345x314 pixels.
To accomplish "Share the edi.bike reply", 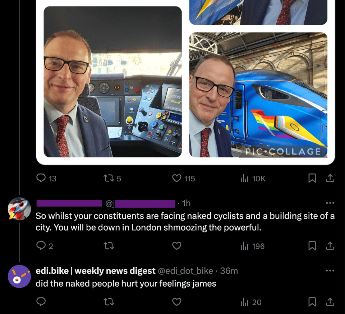I will (x=330, y=302).
